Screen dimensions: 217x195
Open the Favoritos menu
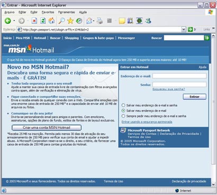point(48,12)
